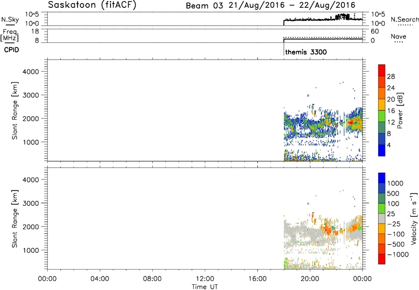Click the "18" tick on frequency axis
Screen dimensions: 419x290
pos(35,31)
